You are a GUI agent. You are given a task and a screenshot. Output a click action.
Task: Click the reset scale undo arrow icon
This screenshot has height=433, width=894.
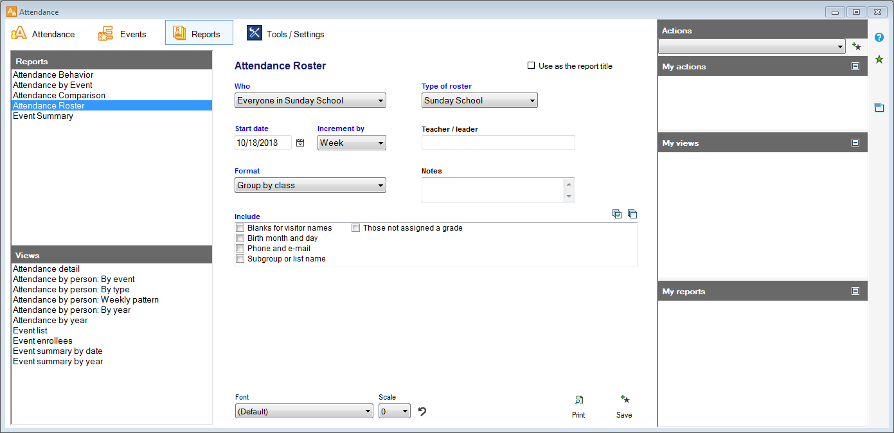click(422, 411)
